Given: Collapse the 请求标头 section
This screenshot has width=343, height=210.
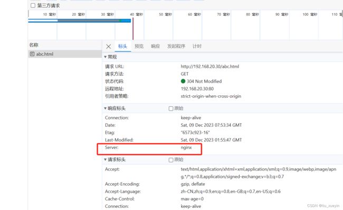Looking at the screenshot, I should pos(105,159).
